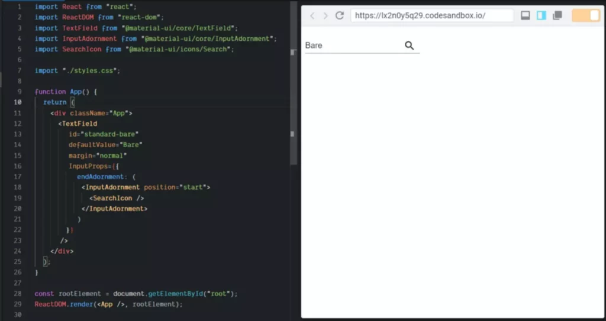606x321 pixels.
Task: Click the search magnifier icon in text field
Action: click(x=410, y=46)
